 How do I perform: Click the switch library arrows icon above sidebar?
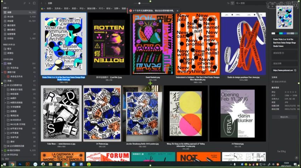pos(24,3)
